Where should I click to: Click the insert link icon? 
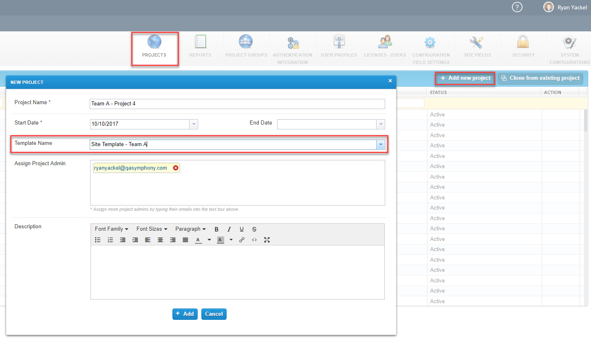242,240
